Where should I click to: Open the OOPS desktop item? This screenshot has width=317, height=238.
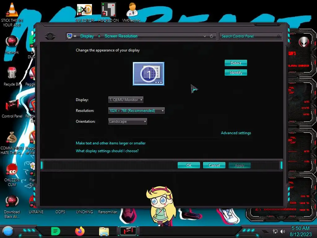point(60,212)
